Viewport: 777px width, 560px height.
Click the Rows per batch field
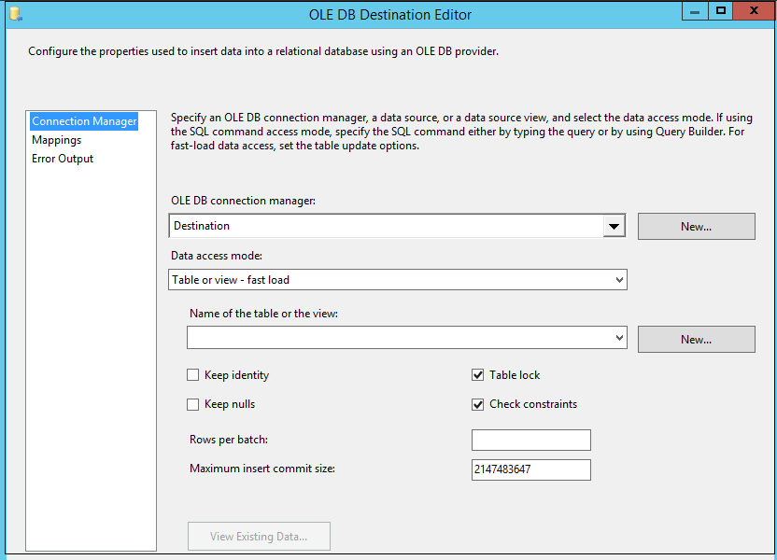[530, 441]
